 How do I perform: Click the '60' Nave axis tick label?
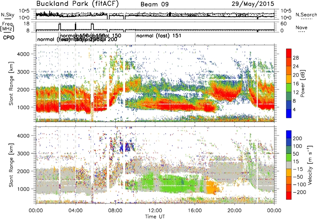(283, 24)
